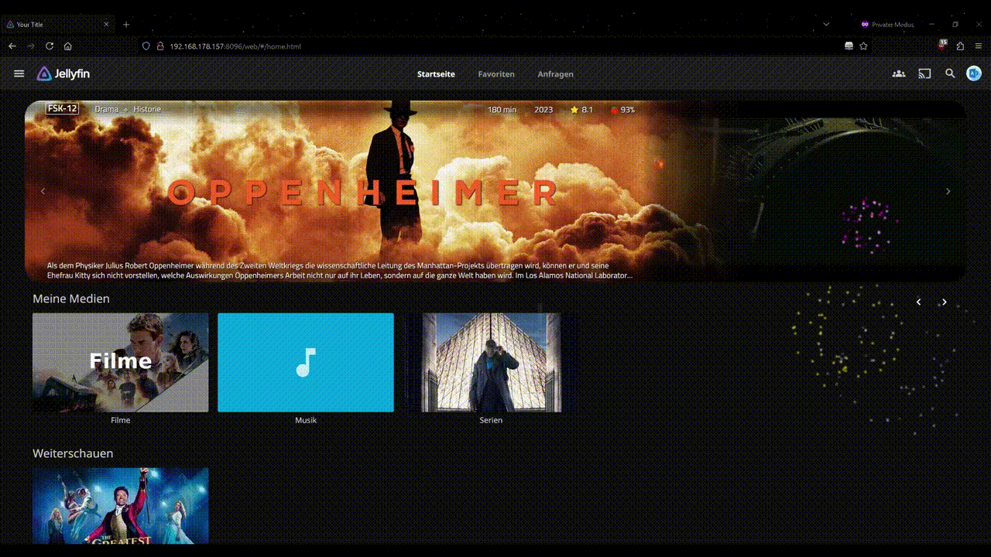Open the SyncPlay group icon
This screenshot has height=557, width=991.
pyautogui.click(x=898, y=74)
